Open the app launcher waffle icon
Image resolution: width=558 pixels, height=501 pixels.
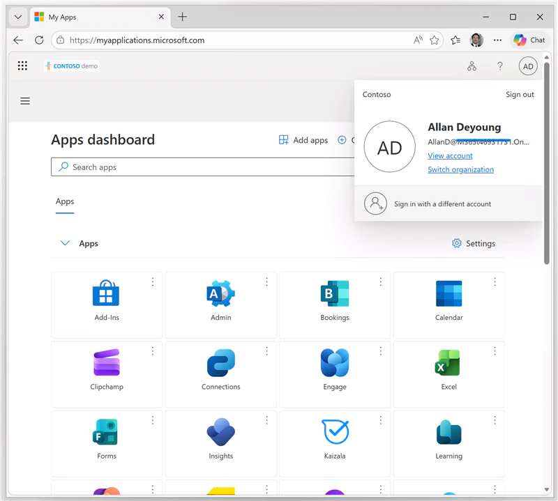tap(22, 65)
